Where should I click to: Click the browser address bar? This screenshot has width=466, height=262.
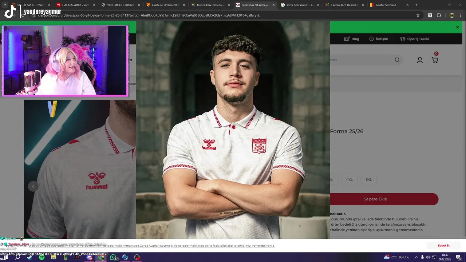[226, 15]
